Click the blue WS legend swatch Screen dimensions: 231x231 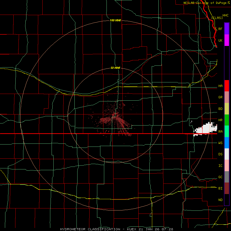click(x=227, y=143)
